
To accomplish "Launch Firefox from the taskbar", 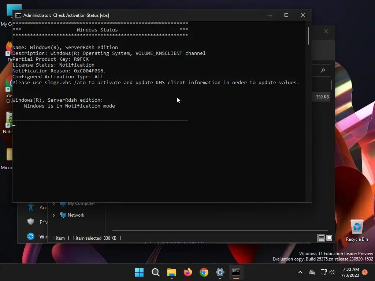I will [188, 272].
